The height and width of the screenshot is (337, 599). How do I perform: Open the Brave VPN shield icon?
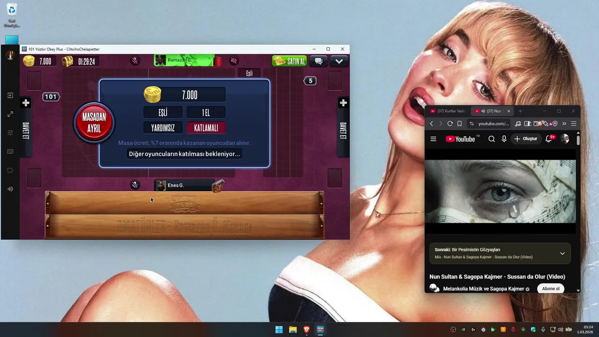pos(554,124)
